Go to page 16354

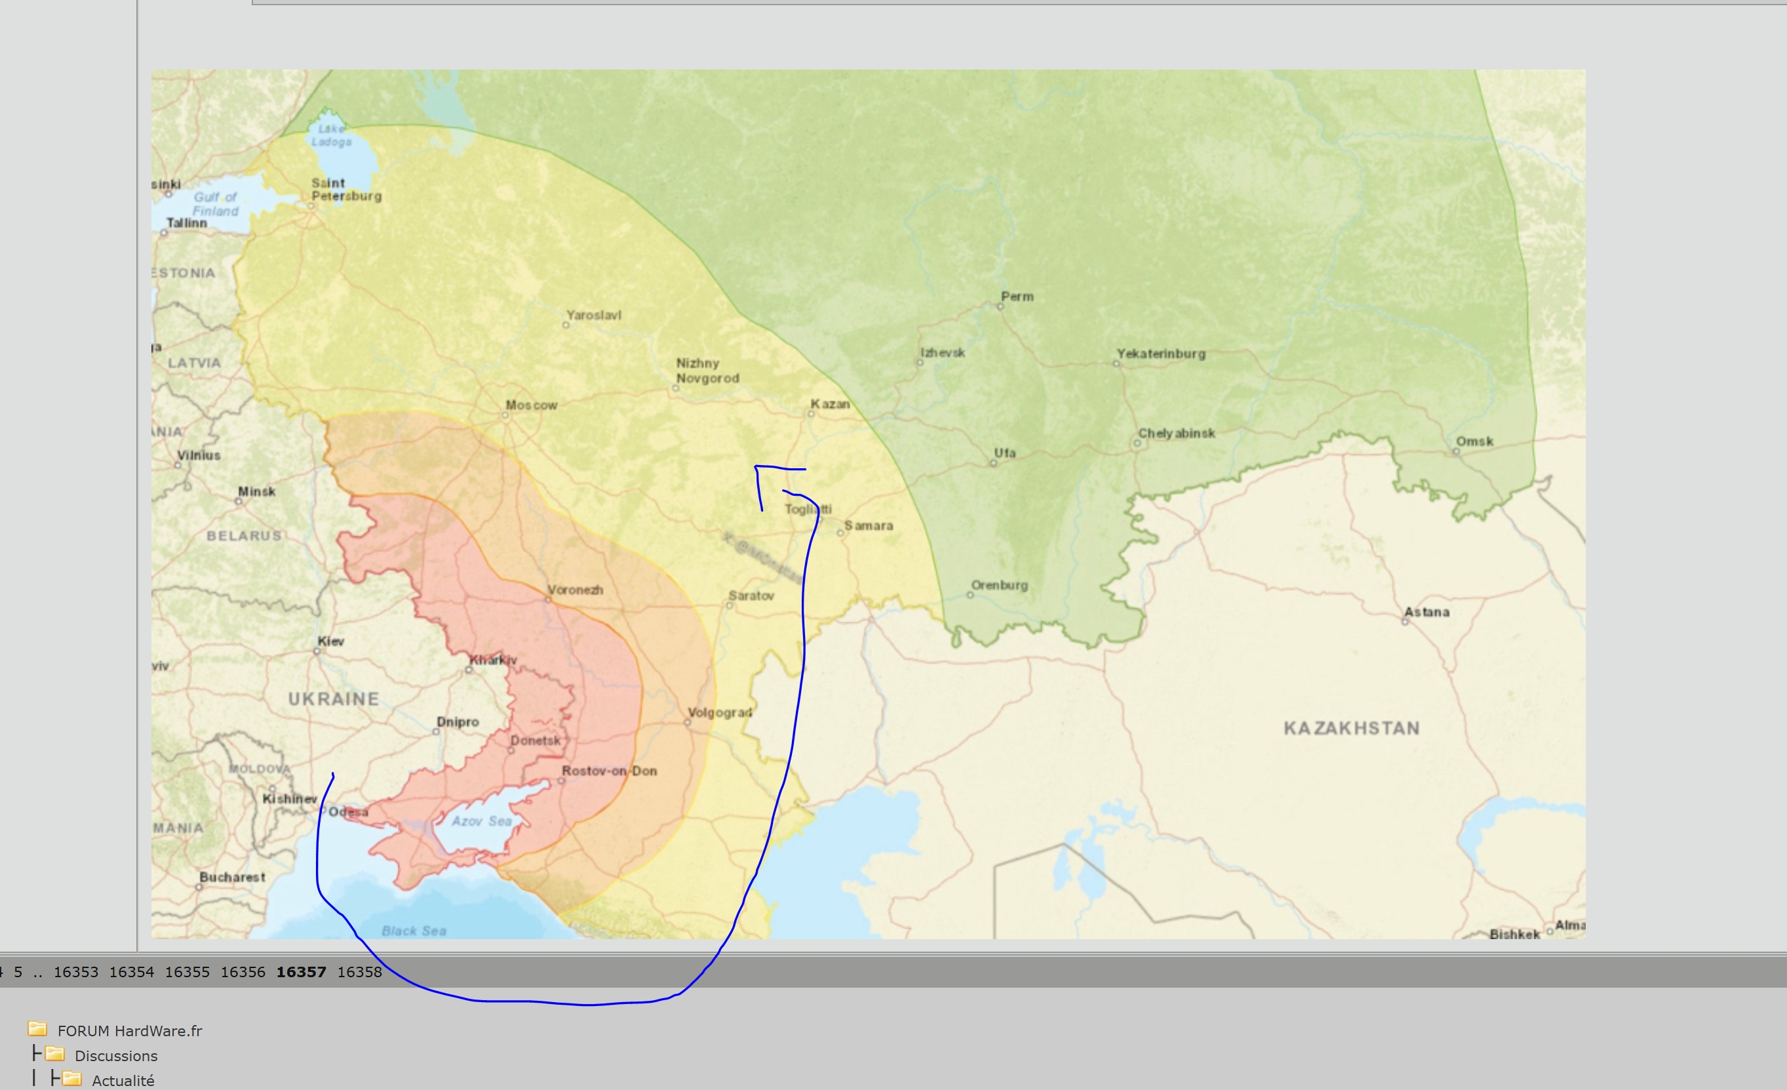coord(131,972)
